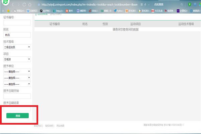Open the blank-page-icon bookmark after the star
Image resolution: width=201 pixels, height=134 pixels.
[x=19, y=11]
